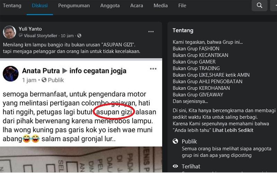Click the 10 jam post timestamp

tap(67, 36)
